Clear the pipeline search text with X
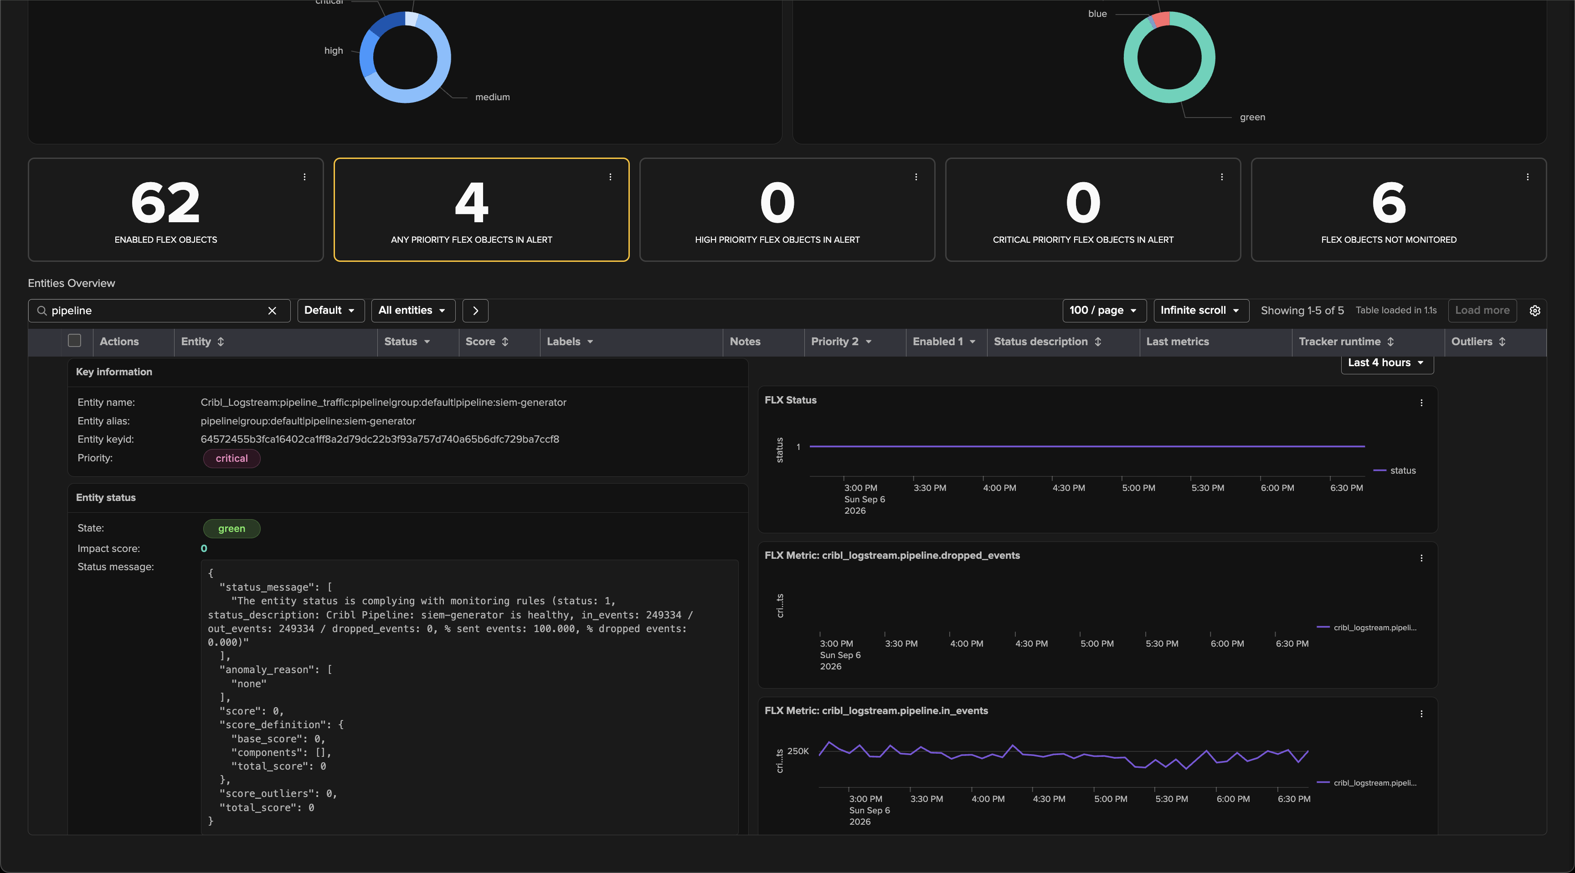Screen dimensions: 1575x873 (x=272, y=311)
